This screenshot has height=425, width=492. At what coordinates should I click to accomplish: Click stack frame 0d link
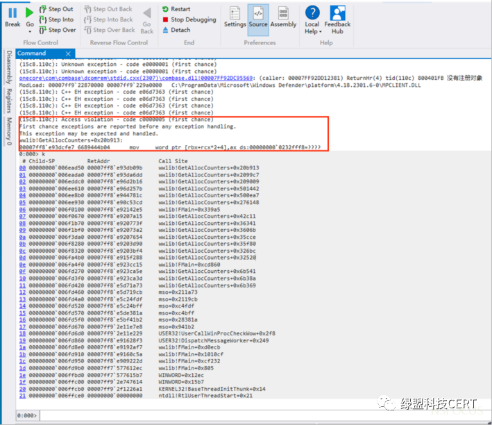point(22,258)
